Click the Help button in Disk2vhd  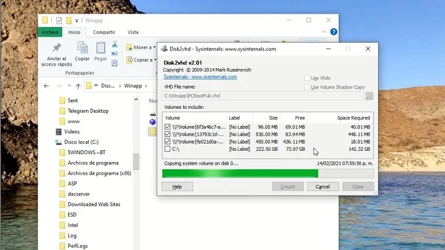pyautogui.click(x=177, y=187)
